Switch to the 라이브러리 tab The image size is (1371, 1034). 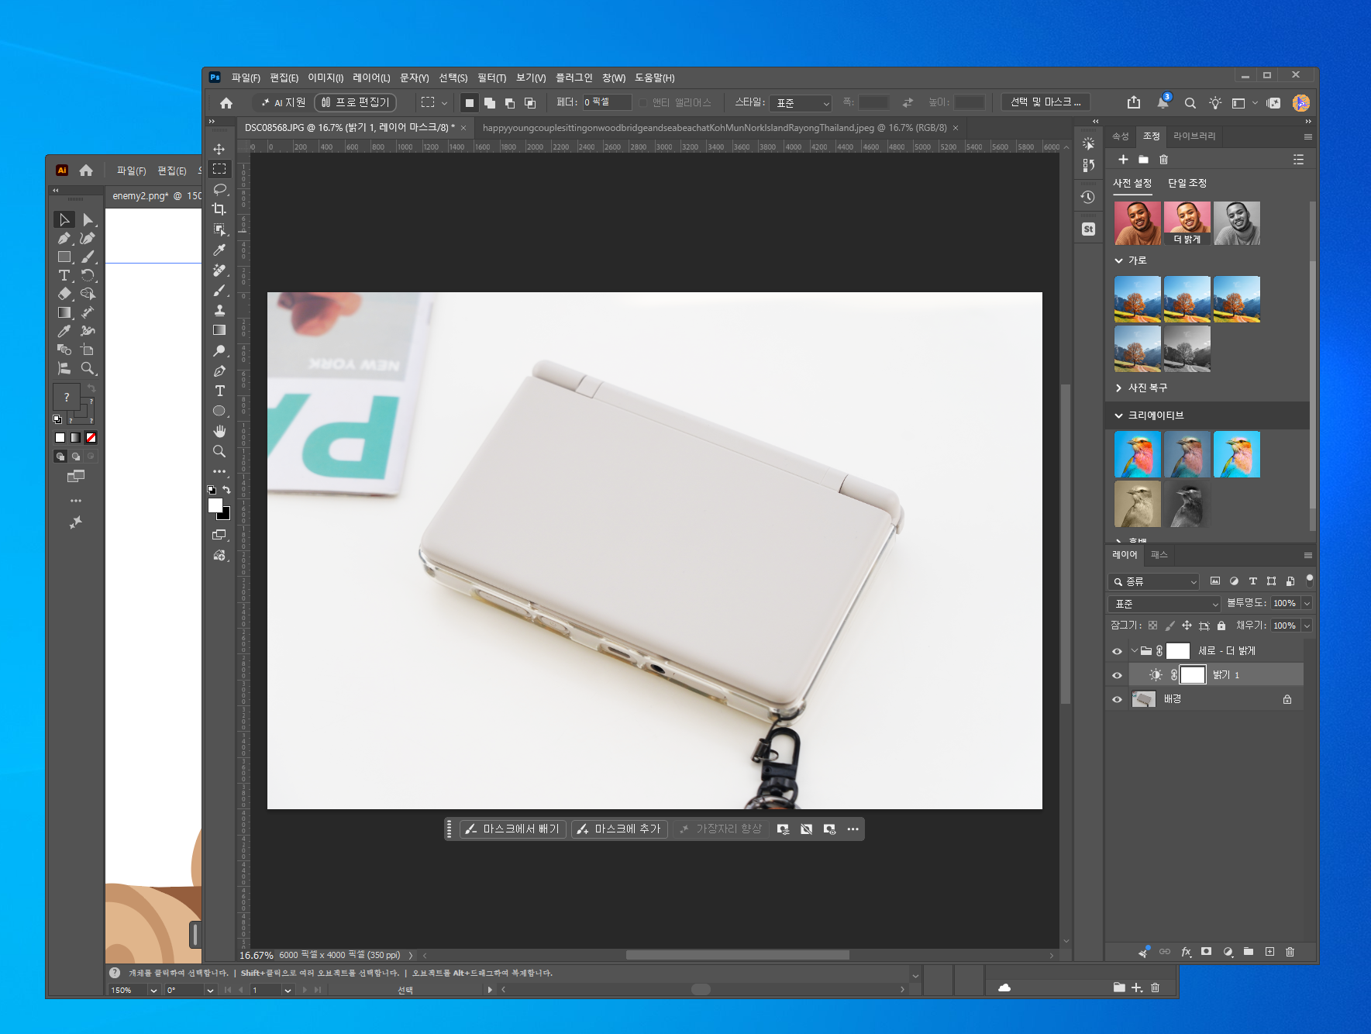click(1194, 136)
